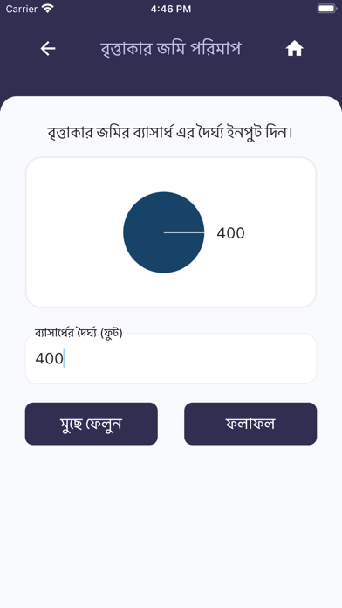This screenshot has height=608, width=342.
Task: Click the বৃত্তাকার জমি পরিমাপ page title
Action: [x=171, y=49]
